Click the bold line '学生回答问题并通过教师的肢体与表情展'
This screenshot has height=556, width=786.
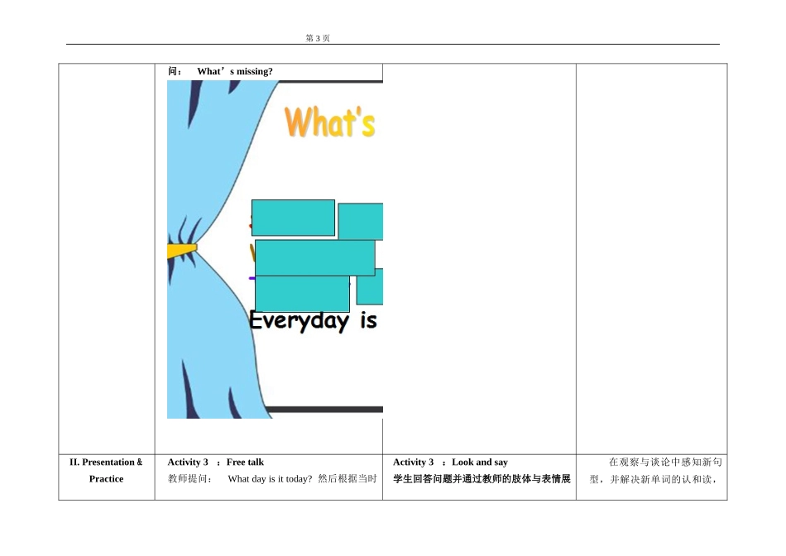tap(482, 479)
